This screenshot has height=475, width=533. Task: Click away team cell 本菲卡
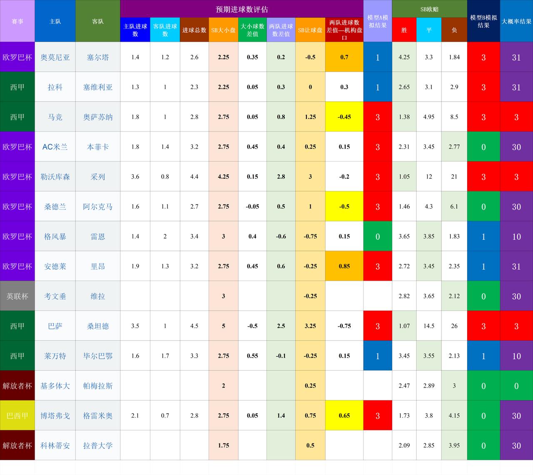point(98,147)
